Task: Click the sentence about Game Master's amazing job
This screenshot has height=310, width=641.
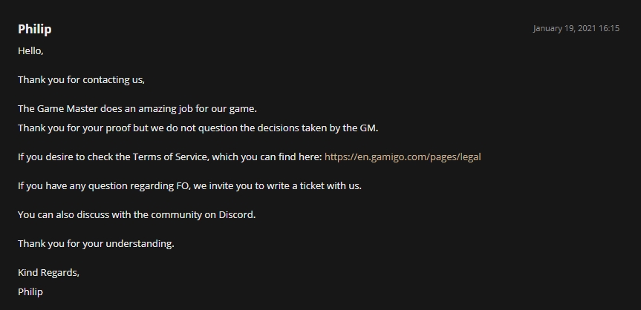Action: pyautogui.click(x=137, y=108)
